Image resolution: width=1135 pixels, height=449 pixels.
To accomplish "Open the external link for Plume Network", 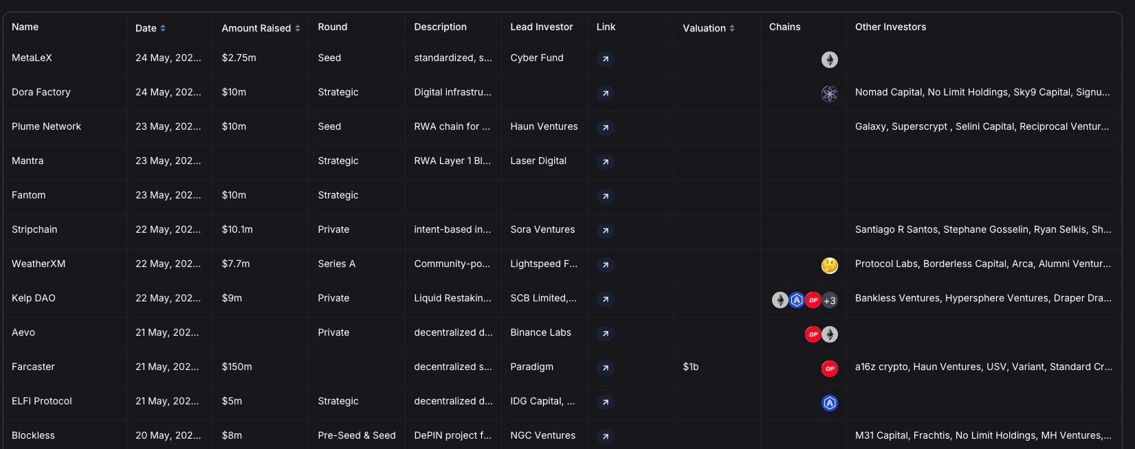I will coord(605,128).
